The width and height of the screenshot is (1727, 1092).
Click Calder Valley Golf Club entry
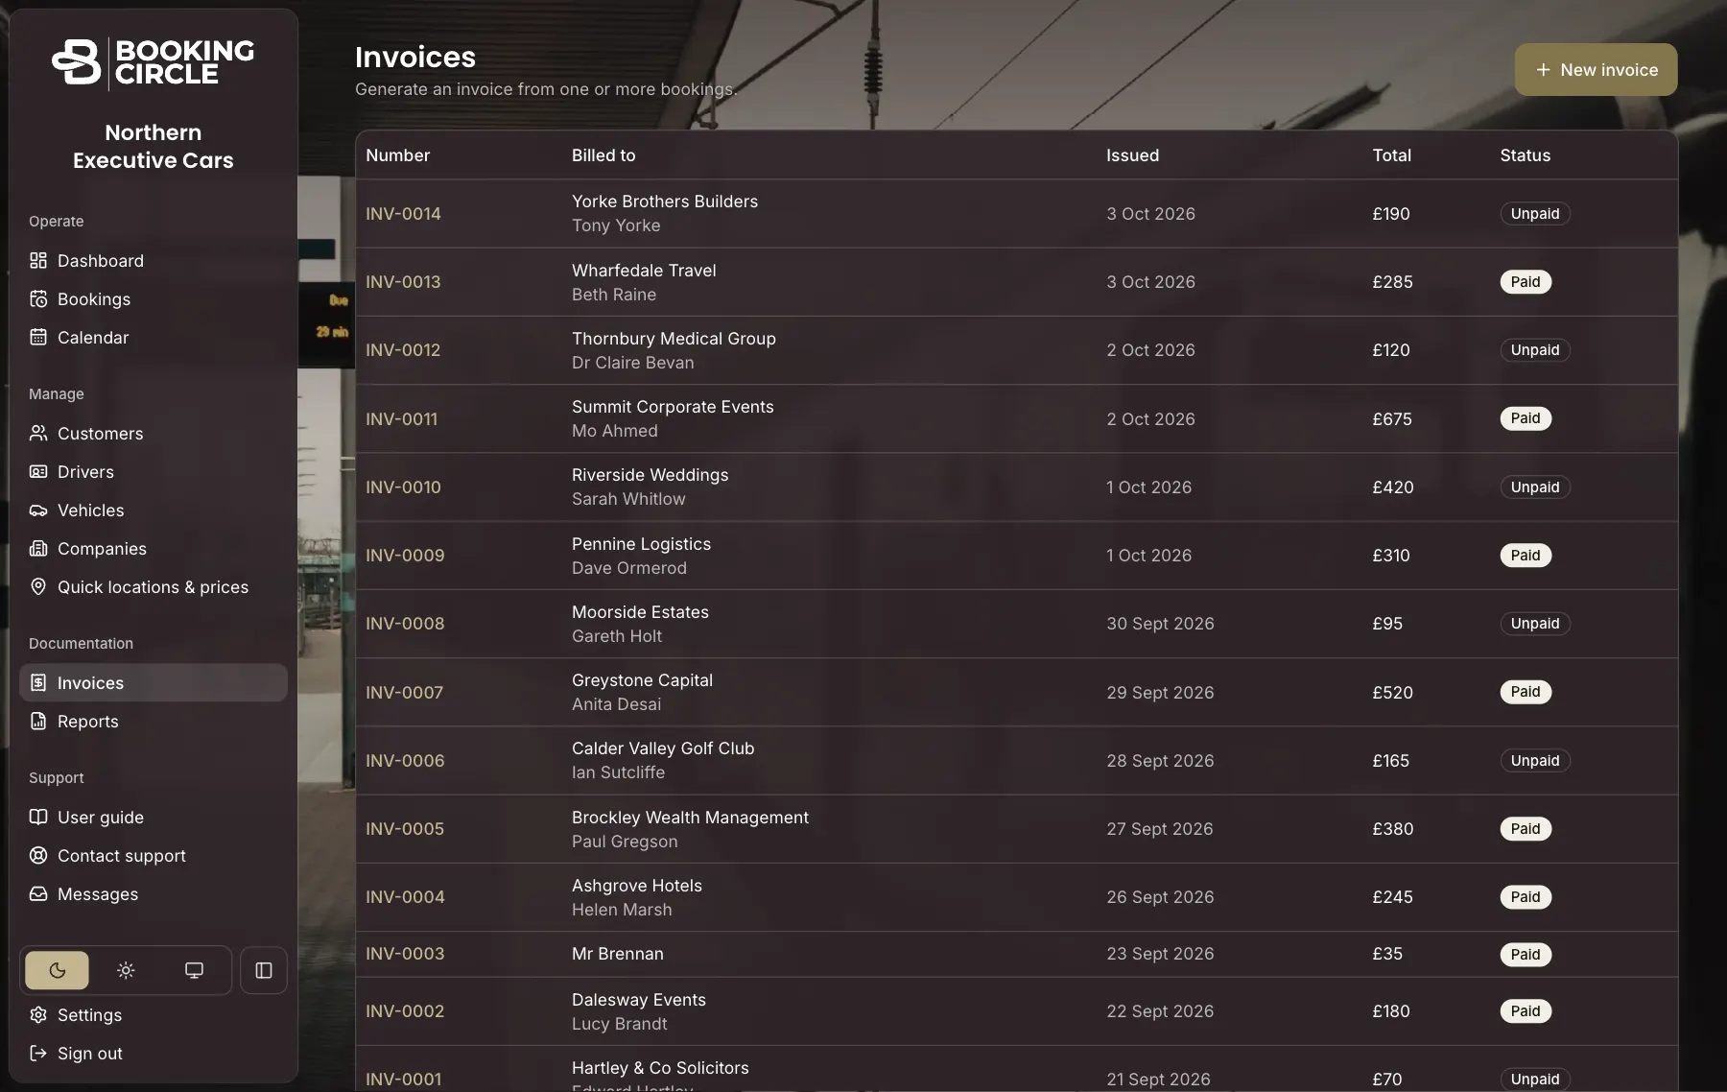(x=663, y=748)
